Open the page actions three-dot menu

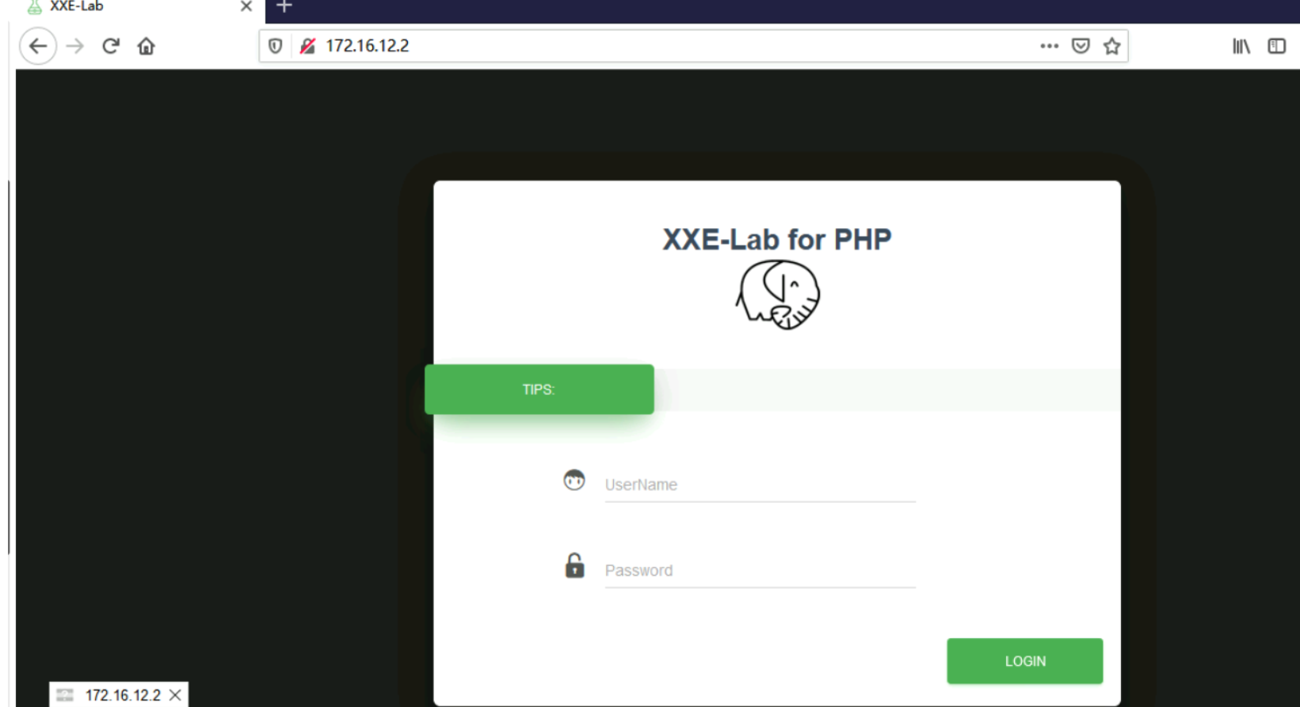tap(1050, 46)
